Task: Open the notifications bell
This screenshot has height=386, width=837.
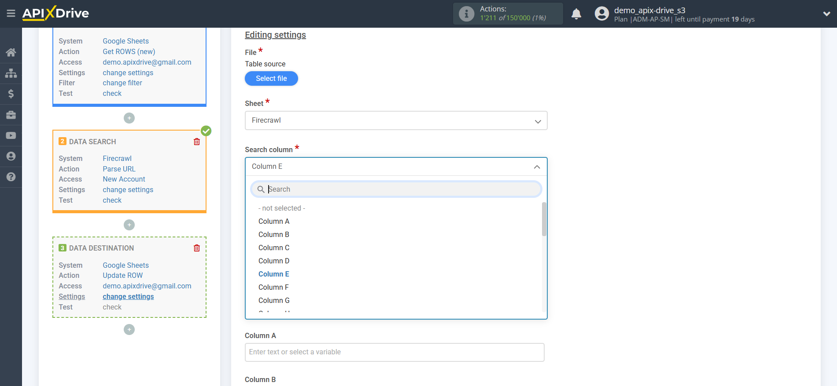Action: (x=576, y=14)
